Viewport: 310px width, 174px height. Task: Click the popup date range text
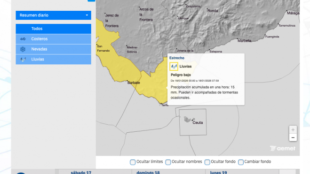click(195, 81)
